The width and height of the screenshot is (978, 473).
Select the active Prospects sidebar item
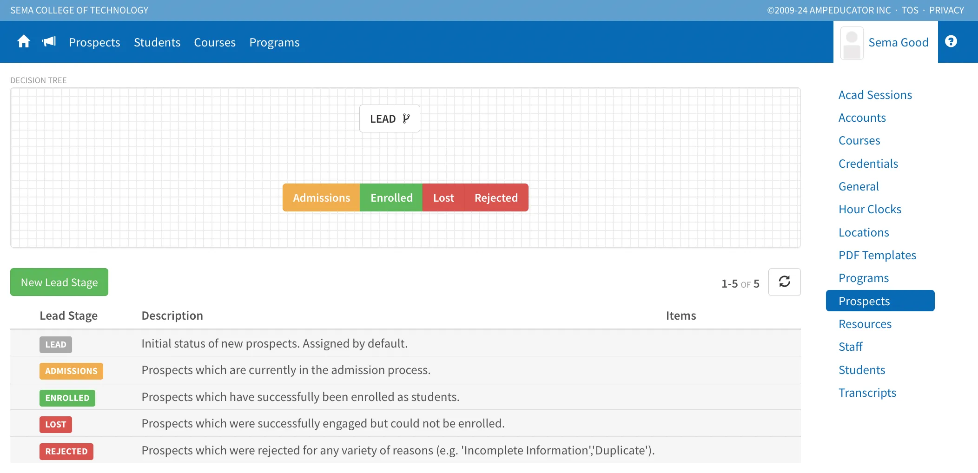point(880,301)
